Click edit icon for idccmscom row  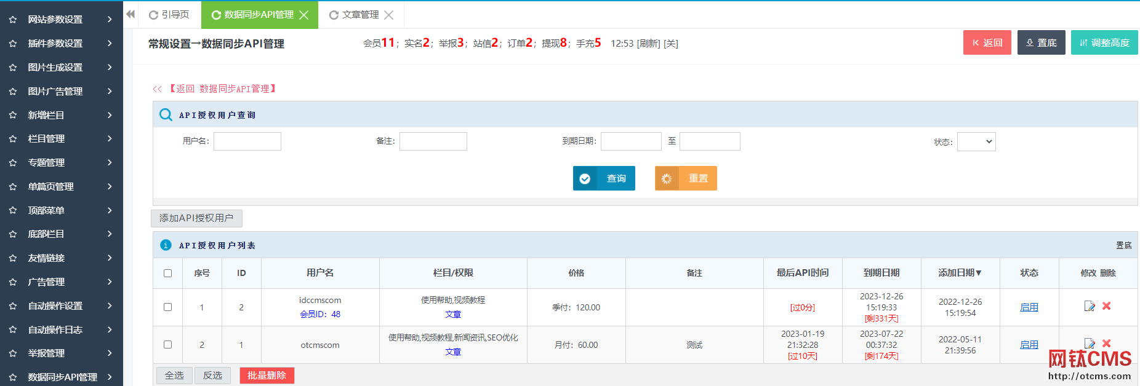point(1090,306)
